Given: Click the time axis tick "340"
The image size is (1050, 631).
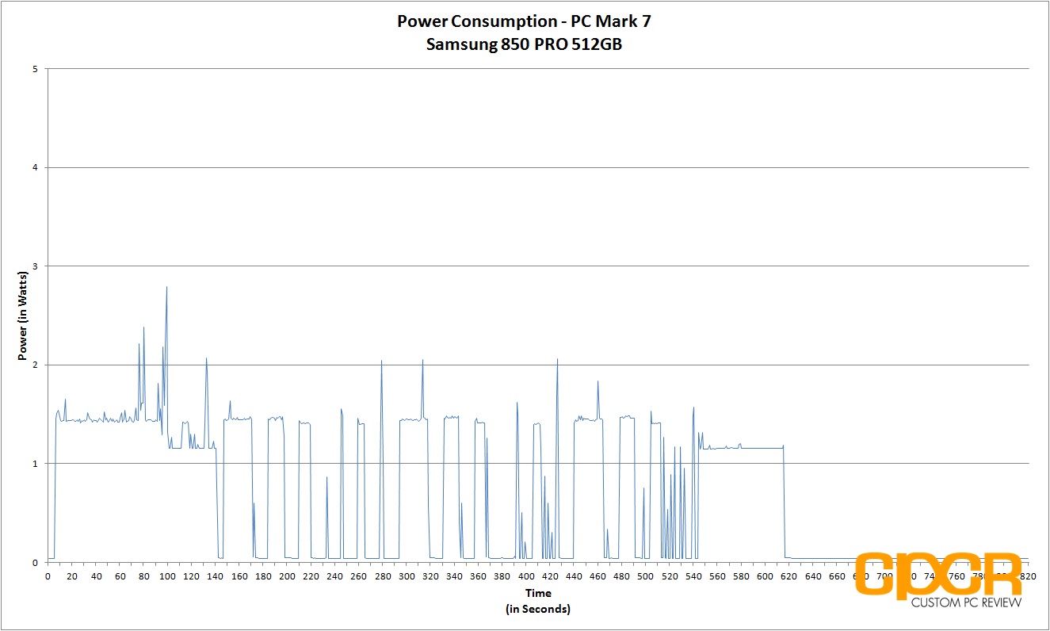Looking at the screenshot, I should pos(455,576).
